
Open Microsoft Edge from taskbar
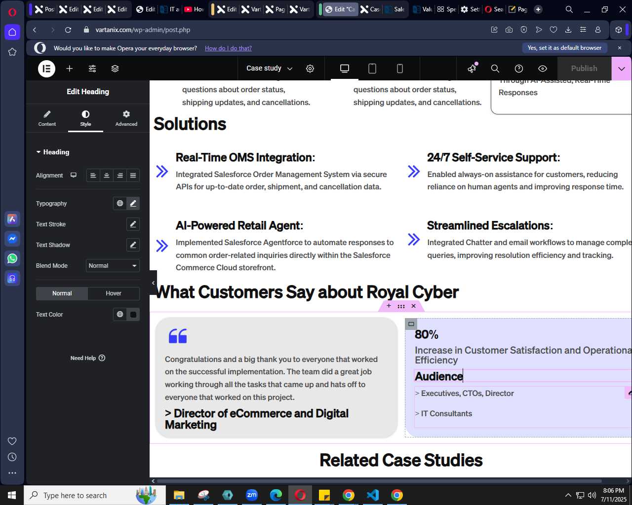tap(276, 495)
